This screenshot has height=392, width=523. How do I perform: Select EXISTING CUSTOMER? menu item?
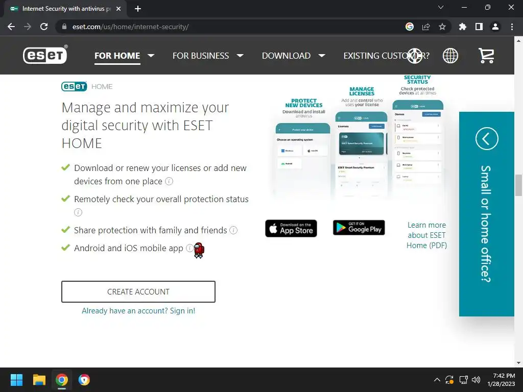tap(386, 56)
